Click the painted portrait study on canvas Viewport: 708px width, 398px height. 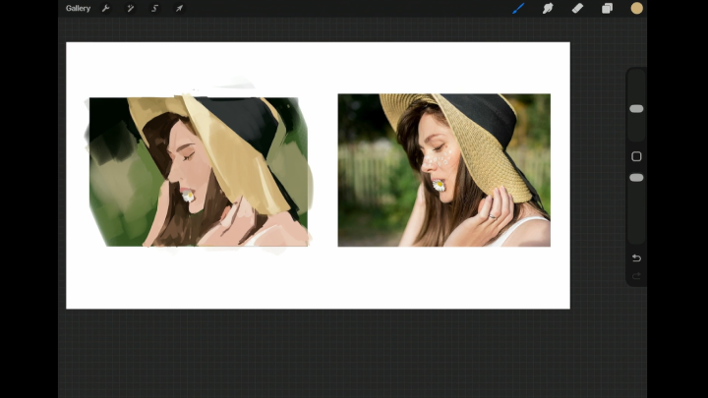pyautogui.click(x=199, y=171)
